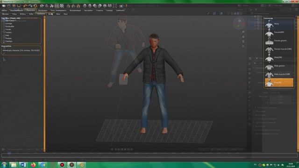This screenshot has height=168, width=299.
Task: Switch to Front view head icon
Action: click(x=85, y=6)
